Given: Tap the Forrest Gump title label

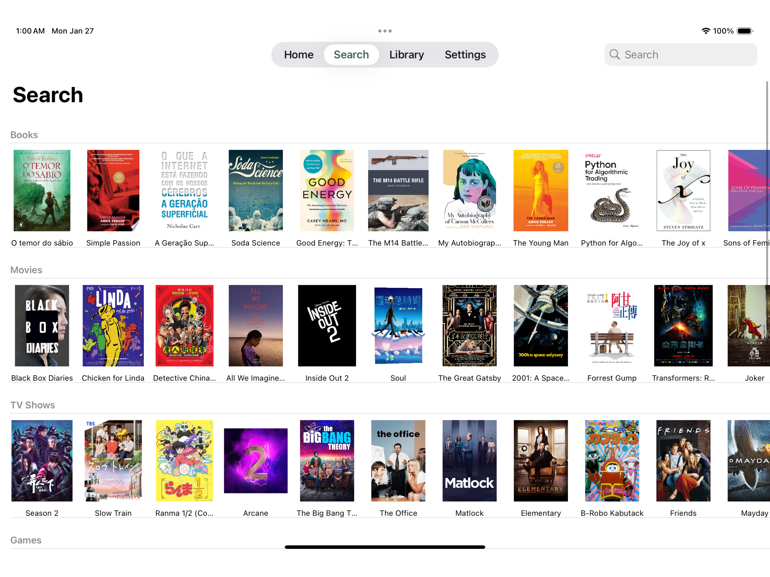Looking at the screenshot, I should pos(612,378).
